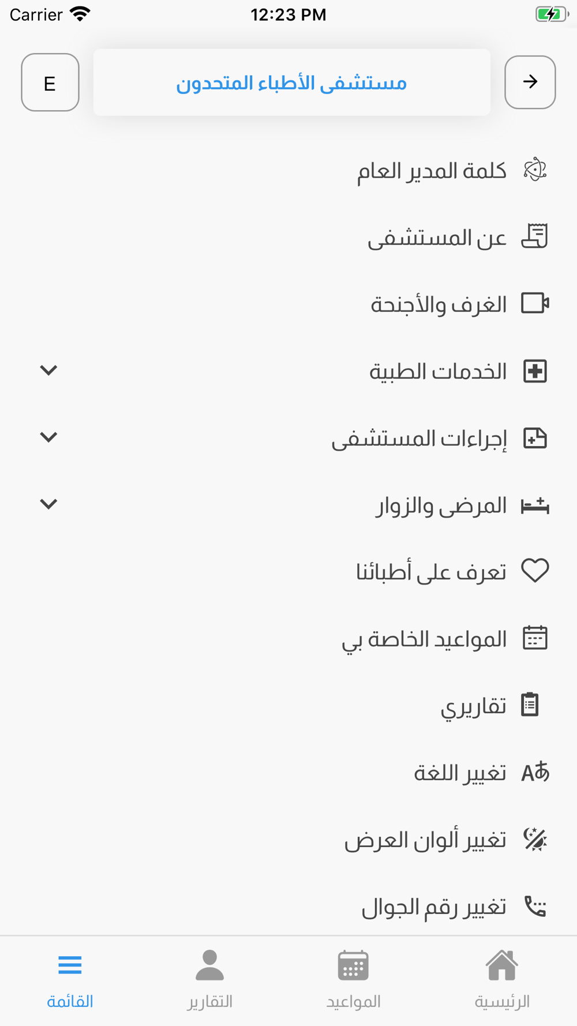Expand the الخدمات الطبية section chevron

[x=48, y=370]
